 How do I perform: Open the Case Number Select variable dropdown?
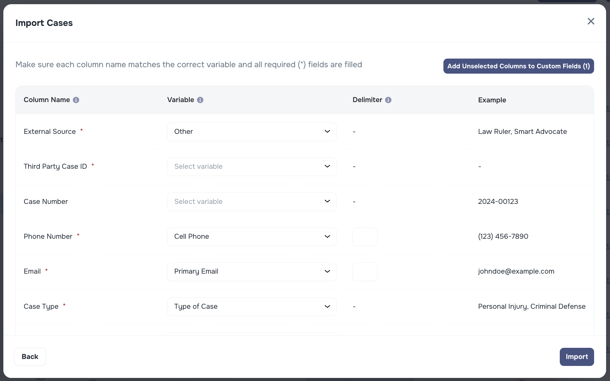click(x=251, y=201)
